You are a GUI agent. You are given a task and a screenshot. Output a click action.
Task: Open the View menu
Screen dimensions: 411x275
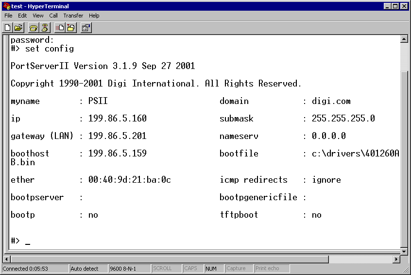point(38,16)
